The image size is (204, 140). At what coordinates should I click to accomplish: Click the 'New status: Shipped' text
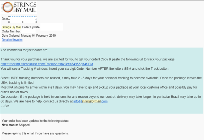16,125
